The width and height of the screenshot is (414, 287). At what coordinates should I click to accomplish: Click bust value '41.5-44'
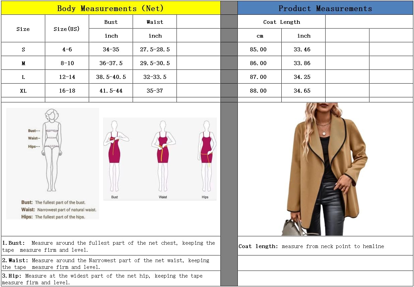pyautogui.click(x=111, y=91)
